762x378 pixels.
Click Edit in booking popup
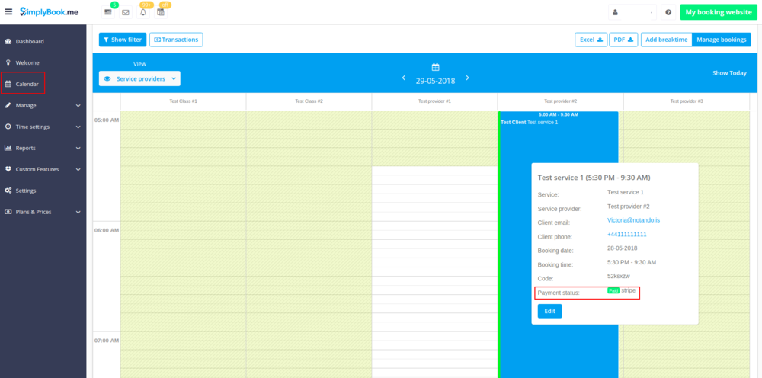[549, 311]
